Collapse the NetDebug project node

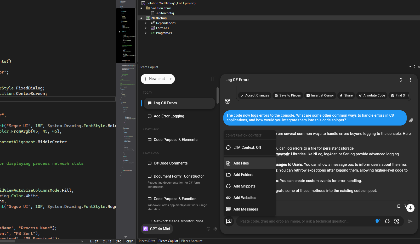(x=141, y=18)
